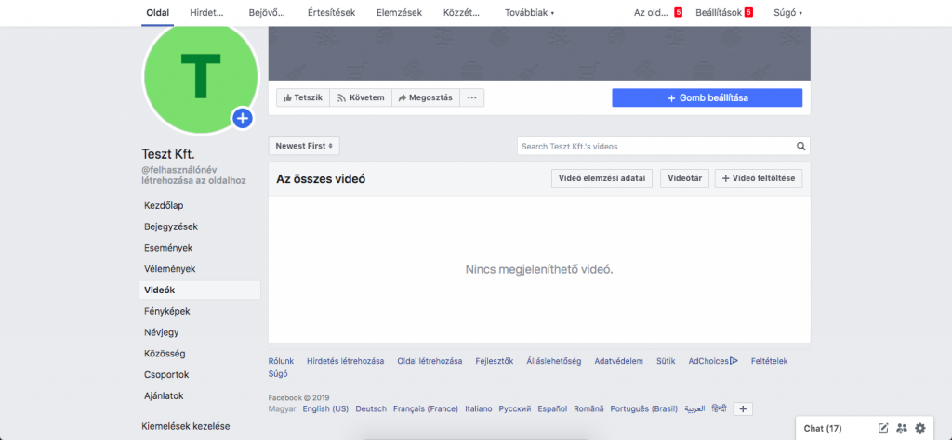Click the Rólunk footer link

pos(281,361)
